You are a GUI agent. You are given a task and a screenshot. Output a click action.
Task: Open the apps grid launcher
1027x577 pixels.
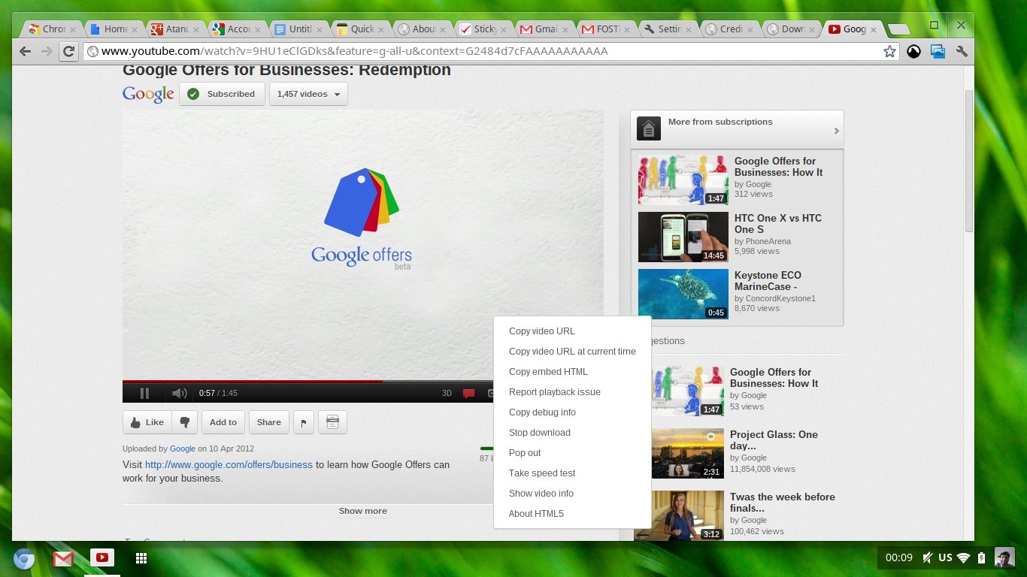(x=141, y=558)
